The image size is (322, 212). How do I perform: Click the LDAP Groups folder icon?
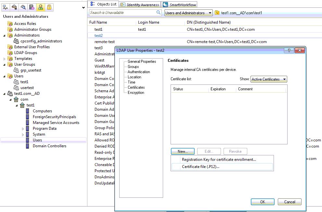(10, 53)
